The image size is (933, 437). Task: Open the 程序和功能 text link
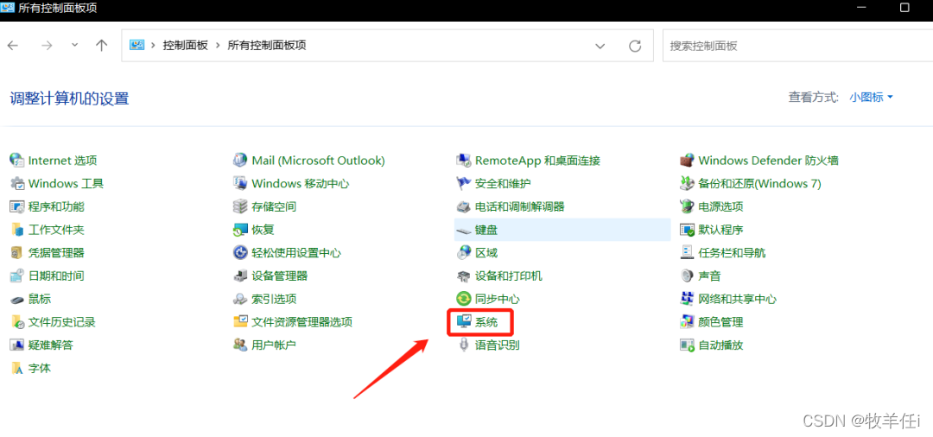56,207
